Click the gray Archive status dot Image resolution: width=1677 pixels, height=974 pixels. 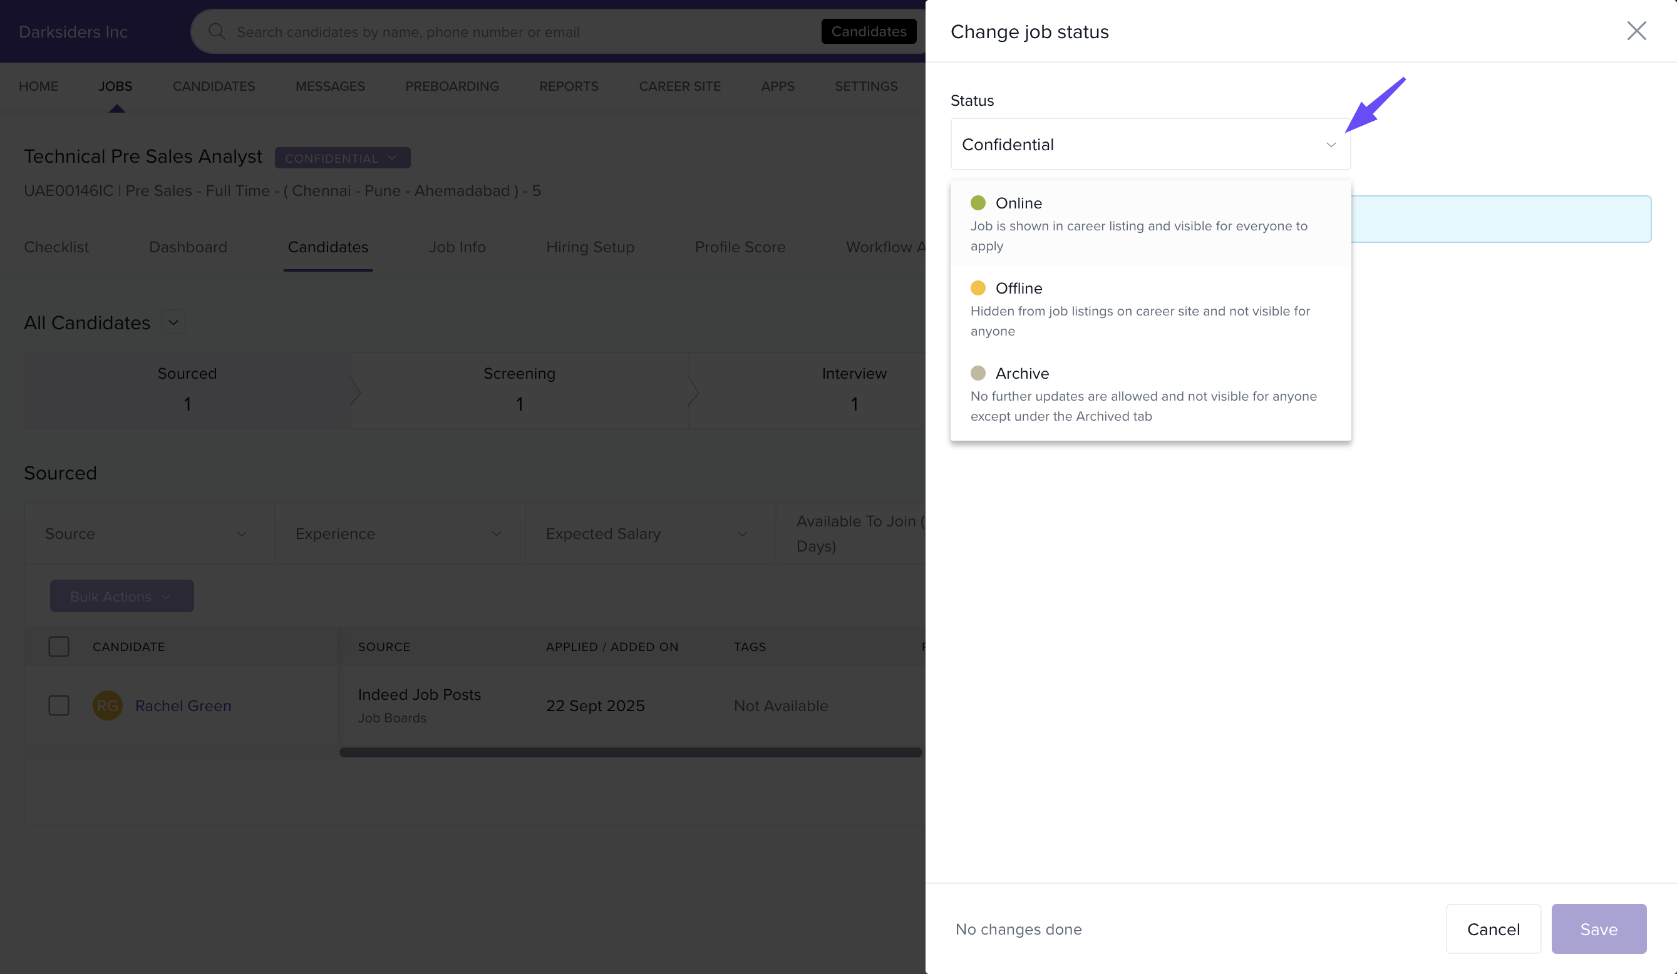(978, 373)
